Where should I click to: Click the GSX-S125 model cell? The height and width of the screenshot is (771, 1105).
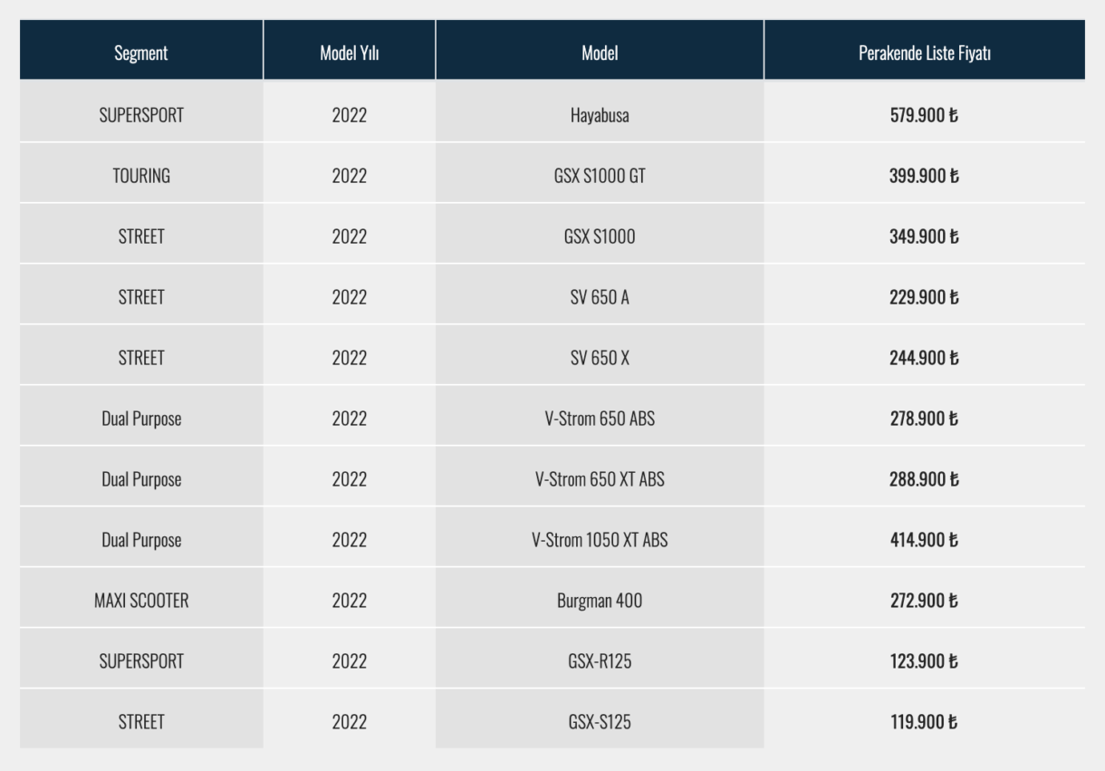pos(600,722)
